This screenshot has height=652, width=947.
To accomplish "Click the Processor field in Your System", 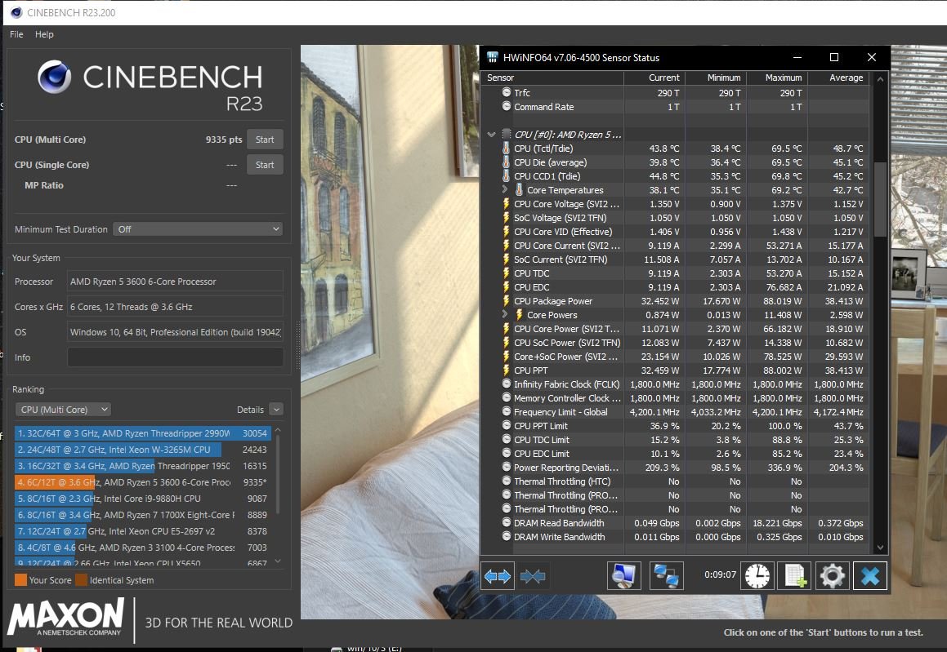I will coord(175,281).
